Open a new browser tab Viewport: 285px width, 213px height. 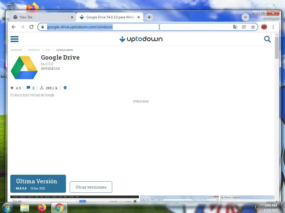pyautogui.click(x=149, y=17)
